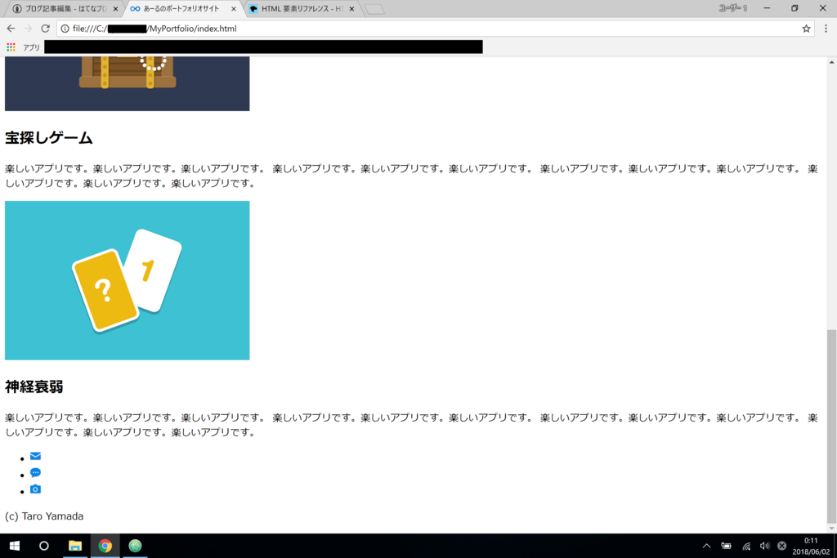Expand the hidden icons chevron in the tray
This screenshot has width=837, height=558.
pos(706,546)
